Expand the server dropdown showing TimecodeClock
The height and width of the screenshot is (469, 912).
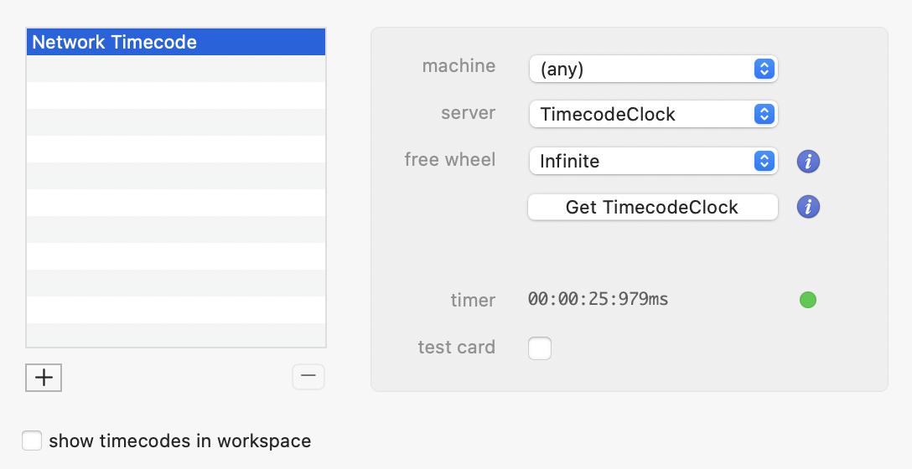[x=653, y=114]
